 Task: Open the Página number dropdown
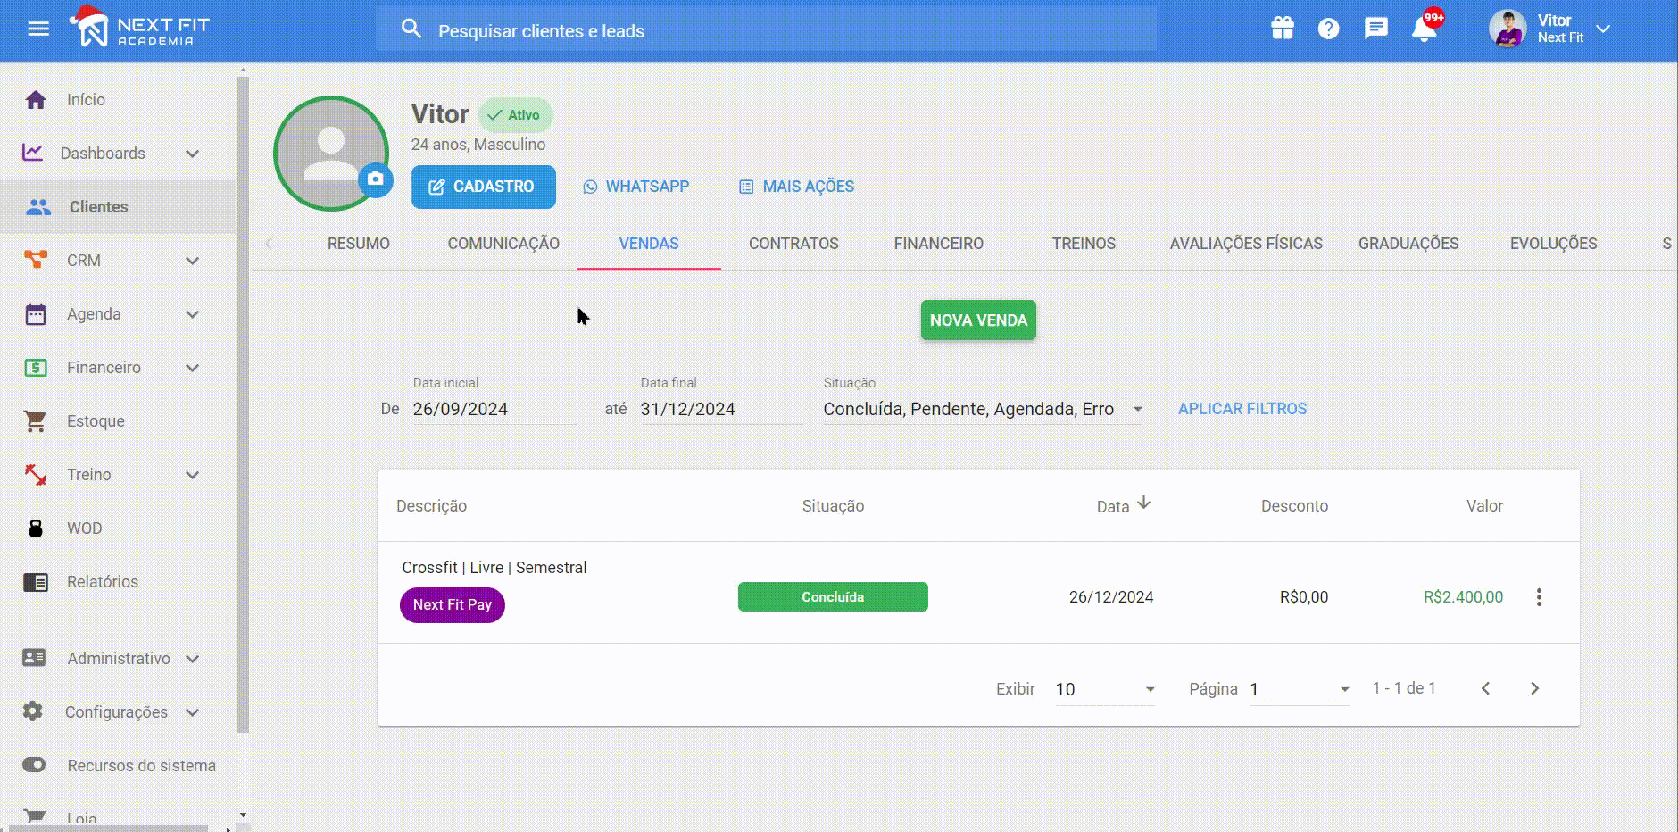pyautogui.click(x=1300, y=689)
